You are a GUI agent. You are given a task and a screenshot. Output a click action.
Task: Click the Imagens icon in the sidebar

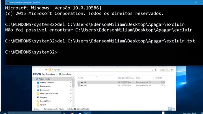(x=38, y=97)
